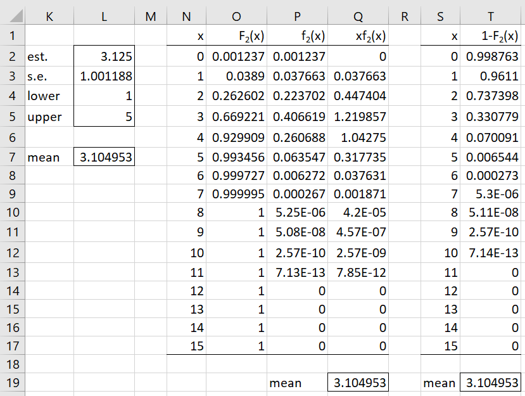Click the est. value cell 3.125
525x396 pixels.
click(104, 56)
